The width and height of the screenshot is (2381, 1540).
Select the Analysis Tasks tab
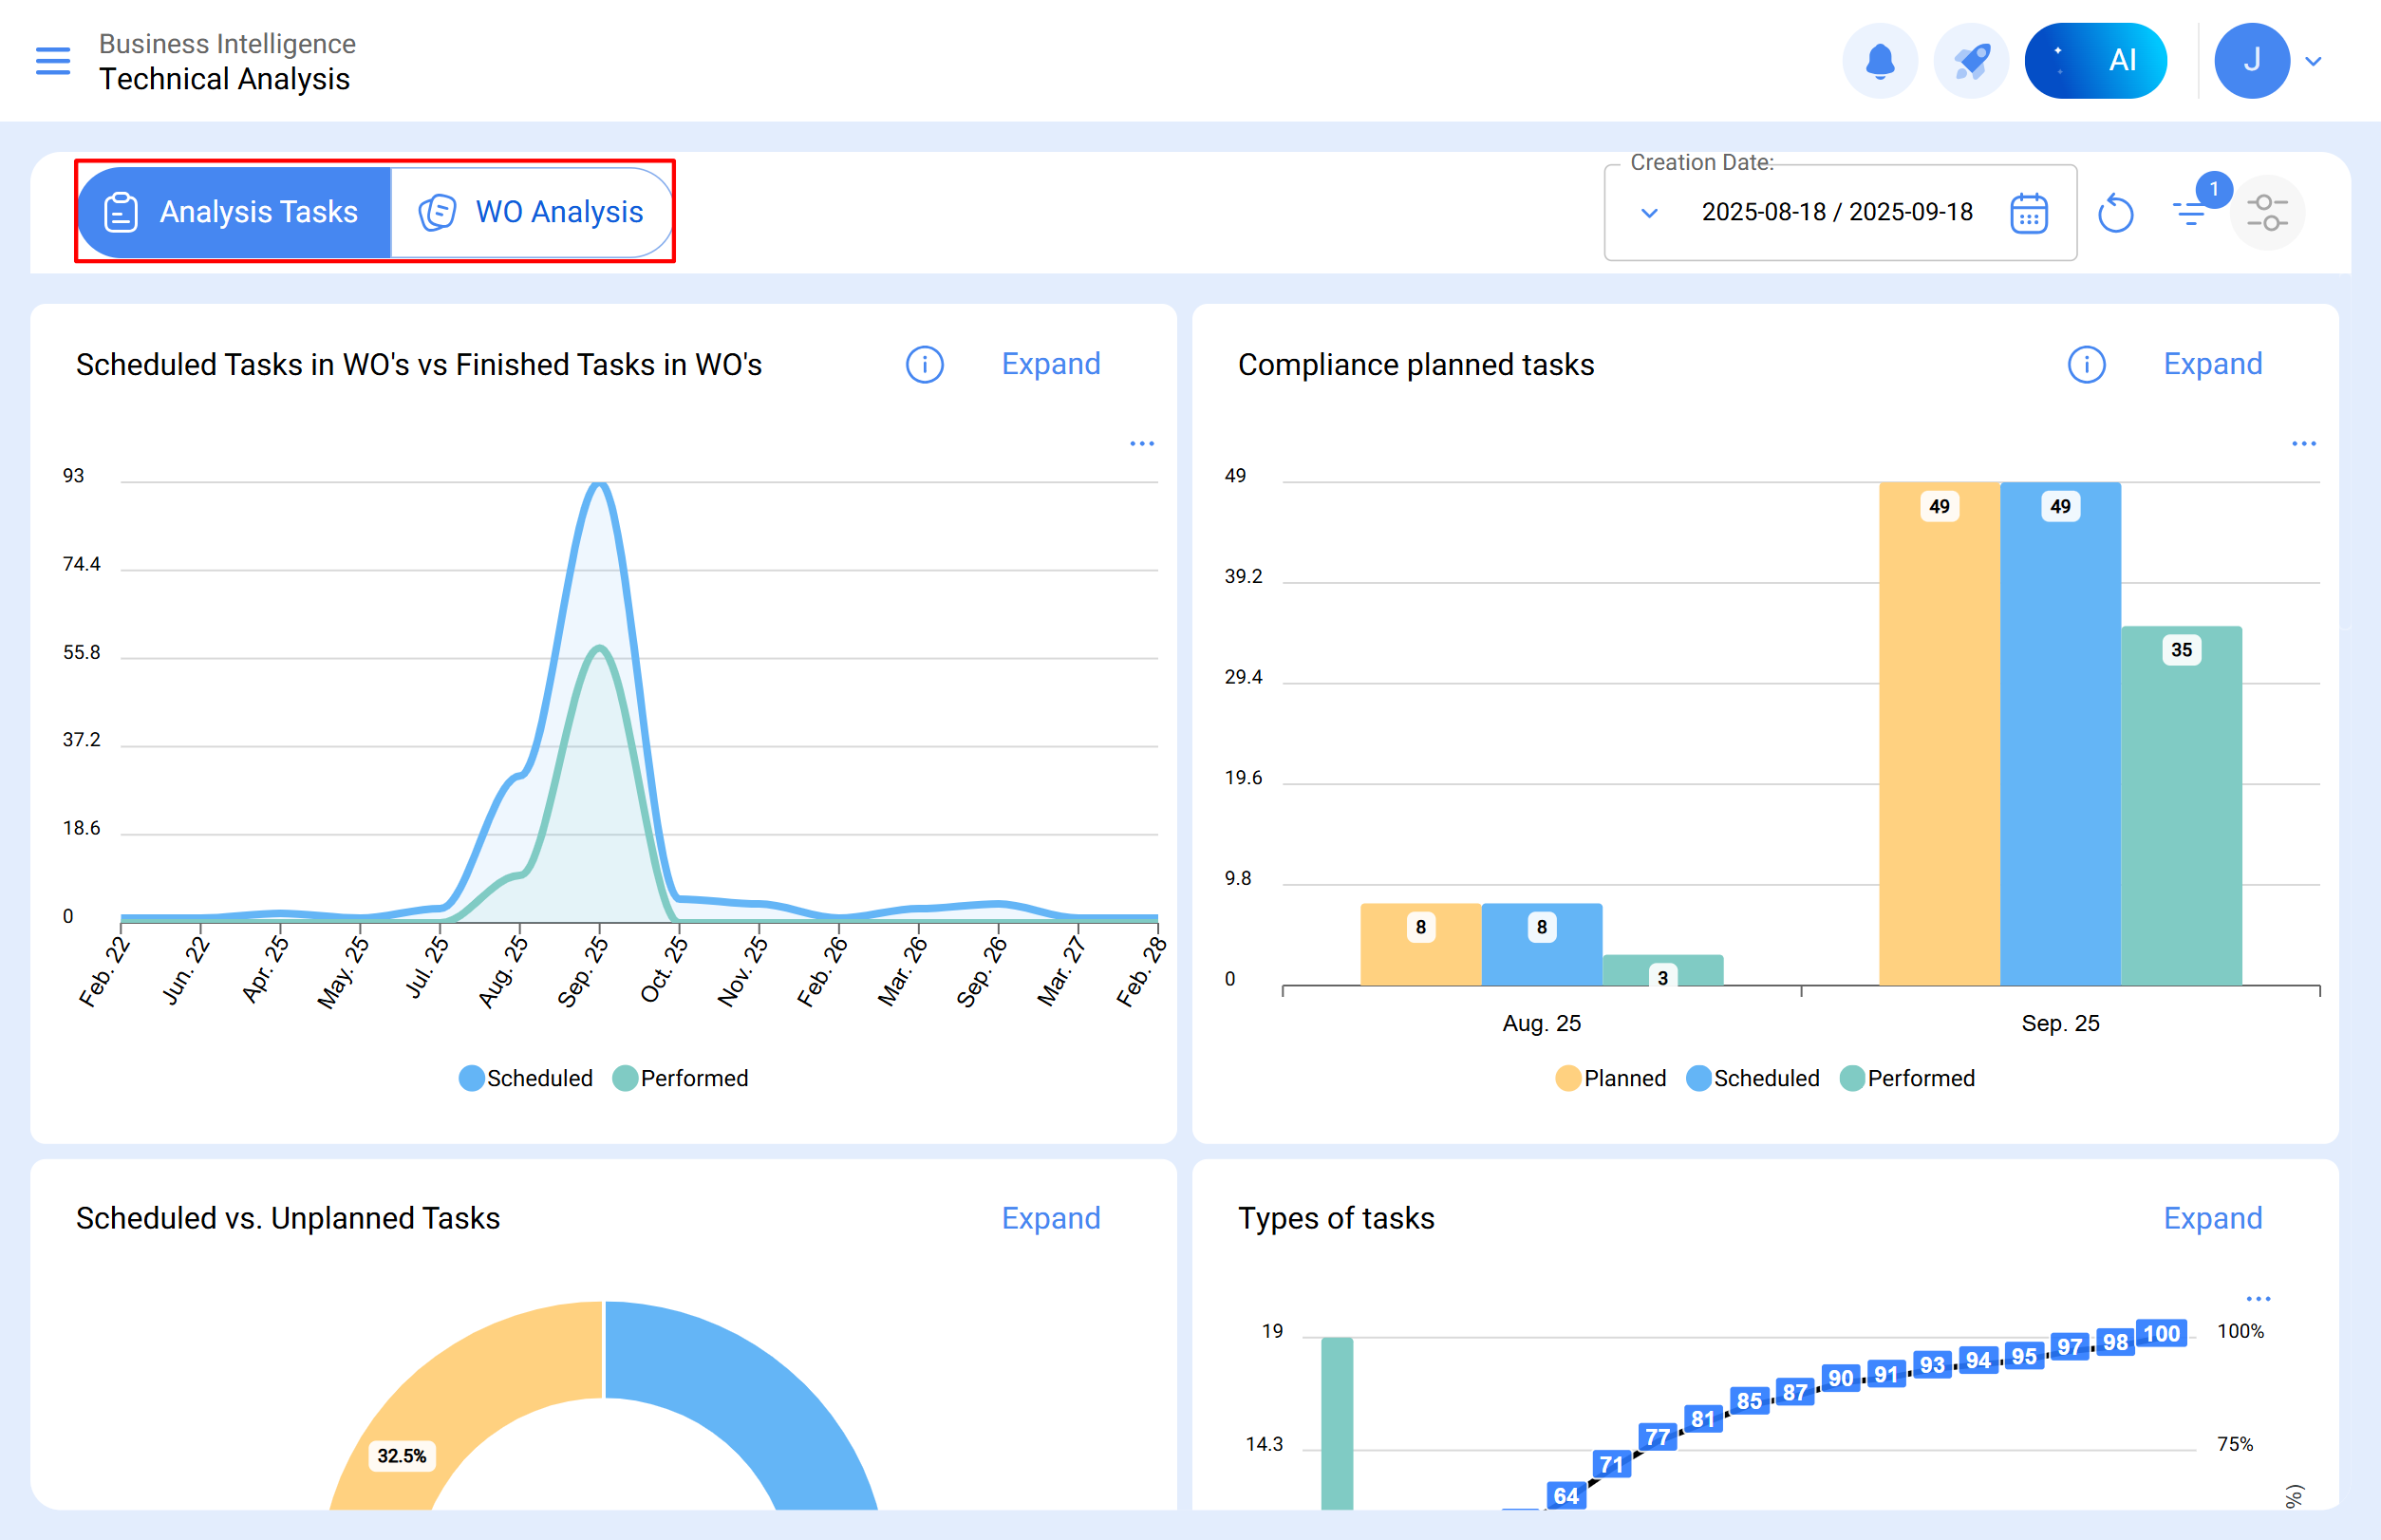(x=234, y=212)
